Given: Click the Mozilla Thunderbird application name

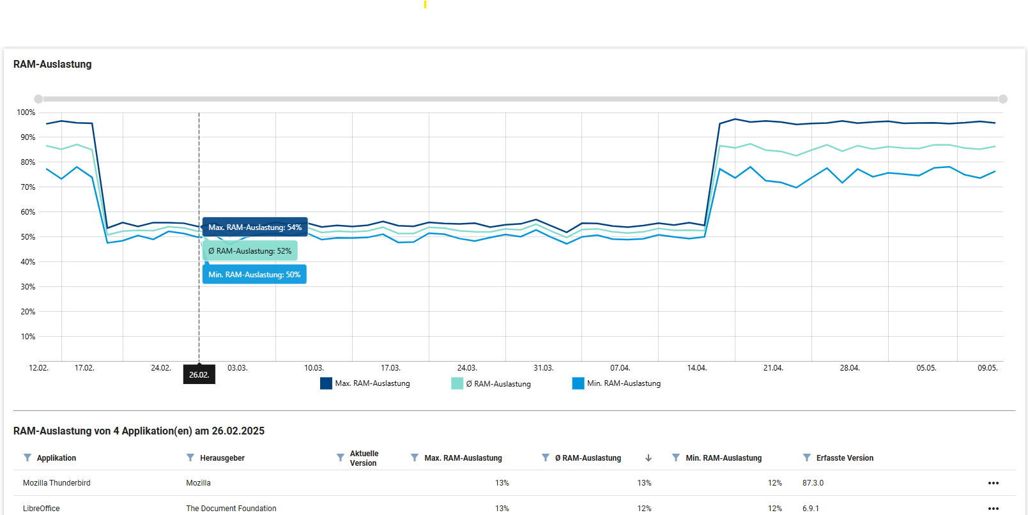Looking at the screenshot, I should (57, 483).
